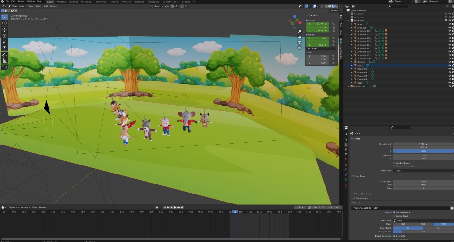This screenshot has height=242, width=454.
Task: Switch to the Animation workspace tab
Action: pos(126,2)
